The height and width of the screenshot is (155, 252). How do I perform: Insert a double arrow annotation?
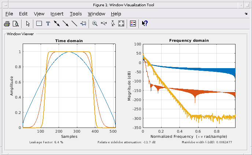coord(57,23)
